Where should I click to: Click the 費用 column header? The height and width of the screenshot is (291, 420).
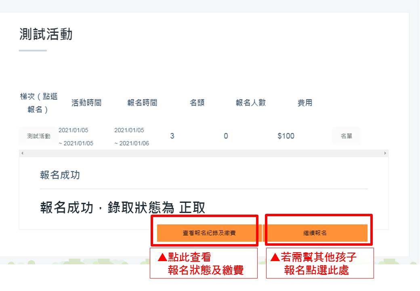pos(305,103)
